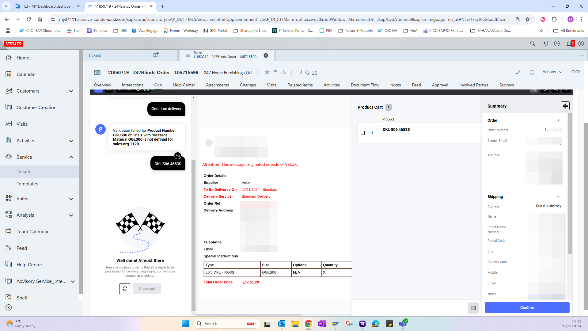Click the One-time delivery chat button
Screen dimensions: 588x331
(166, 109)
